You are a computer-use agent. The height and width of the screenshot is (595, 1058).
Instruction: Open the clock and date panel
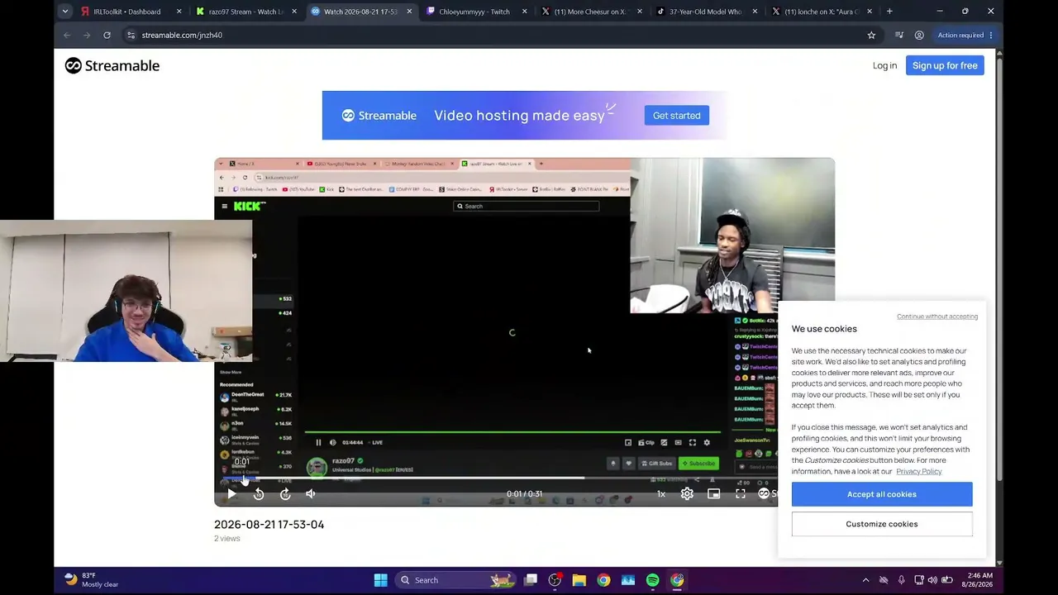tap(979, 580)
